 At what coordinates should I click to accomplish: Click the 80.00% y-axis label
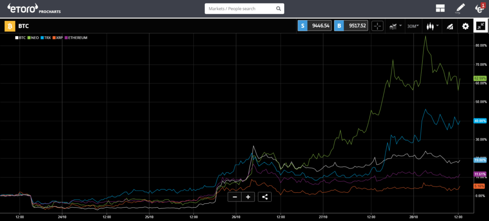coord(480,45)
